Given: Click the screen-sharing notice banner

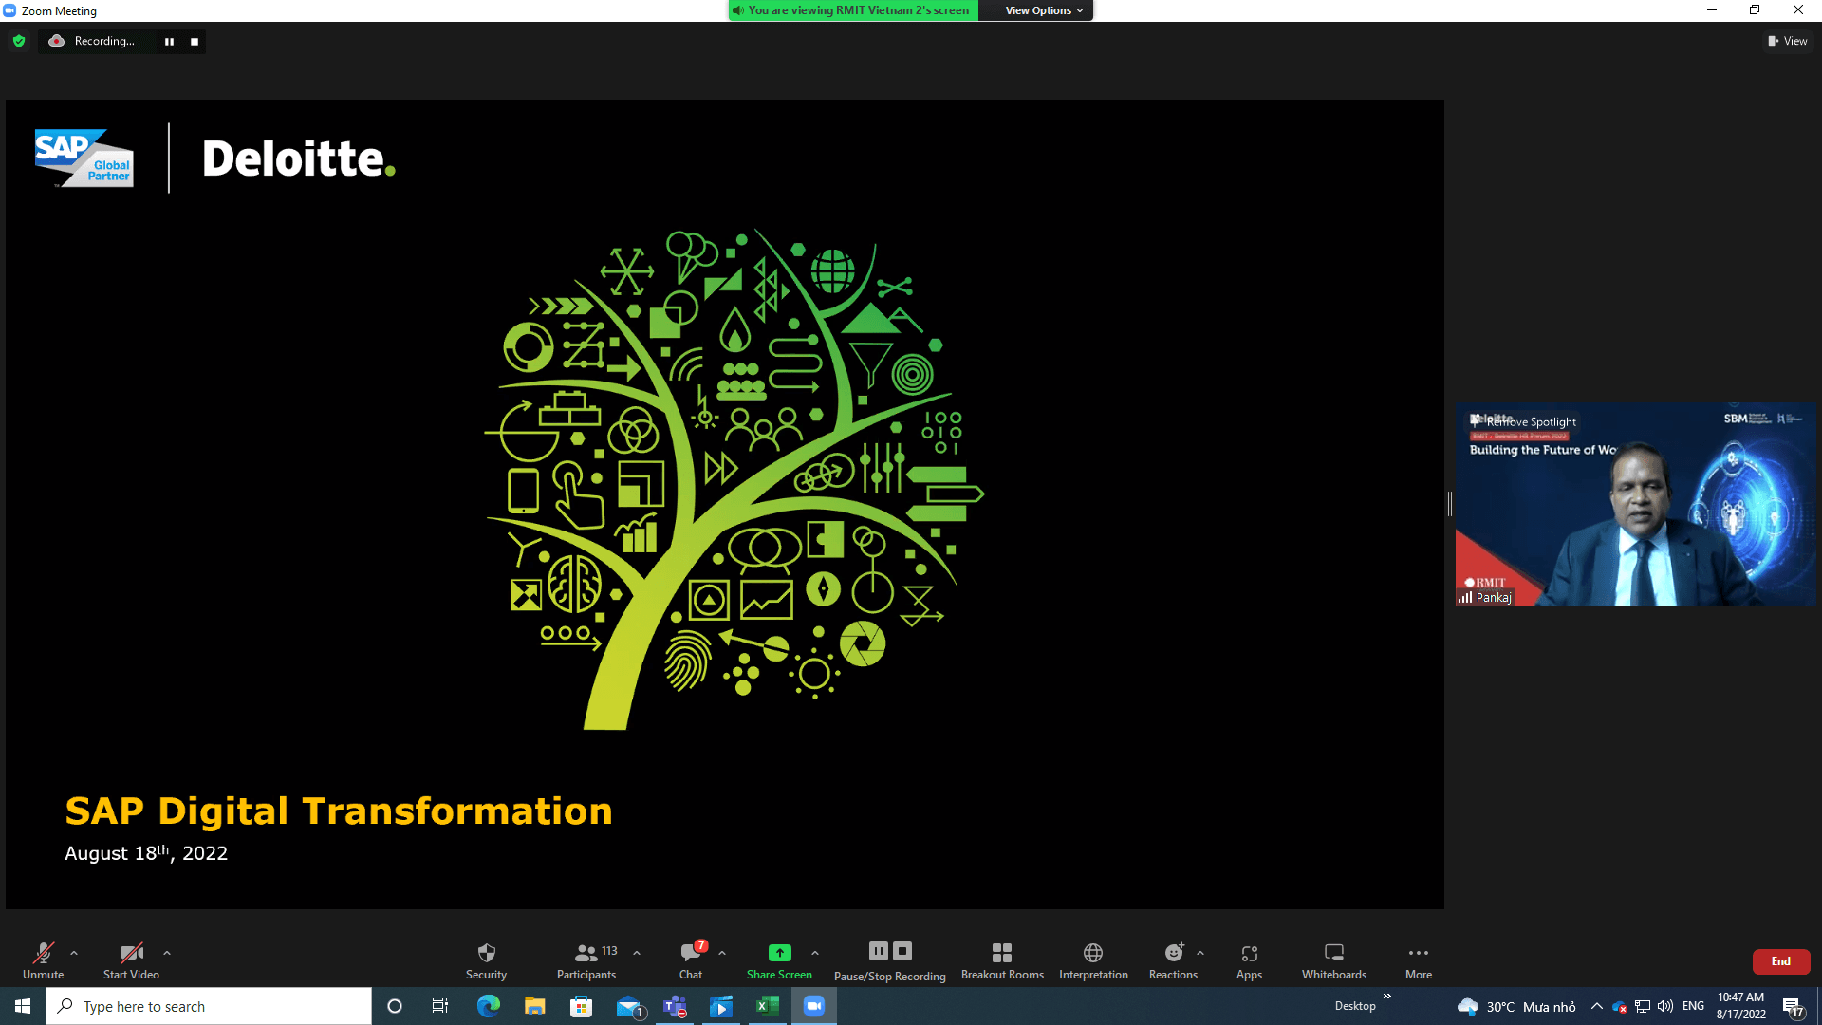Looking at the screenshot, I should (x=853, y=10).
